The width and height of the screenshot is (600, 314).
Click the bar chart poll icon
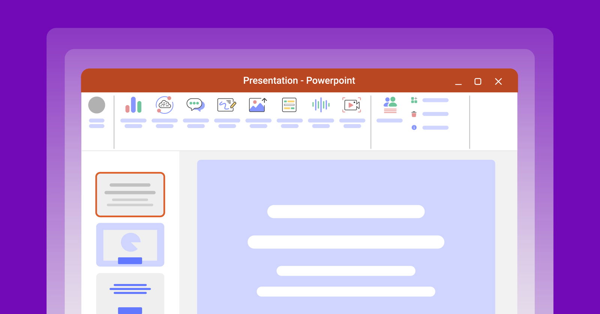pyautogui.click(x=133, y=105)
